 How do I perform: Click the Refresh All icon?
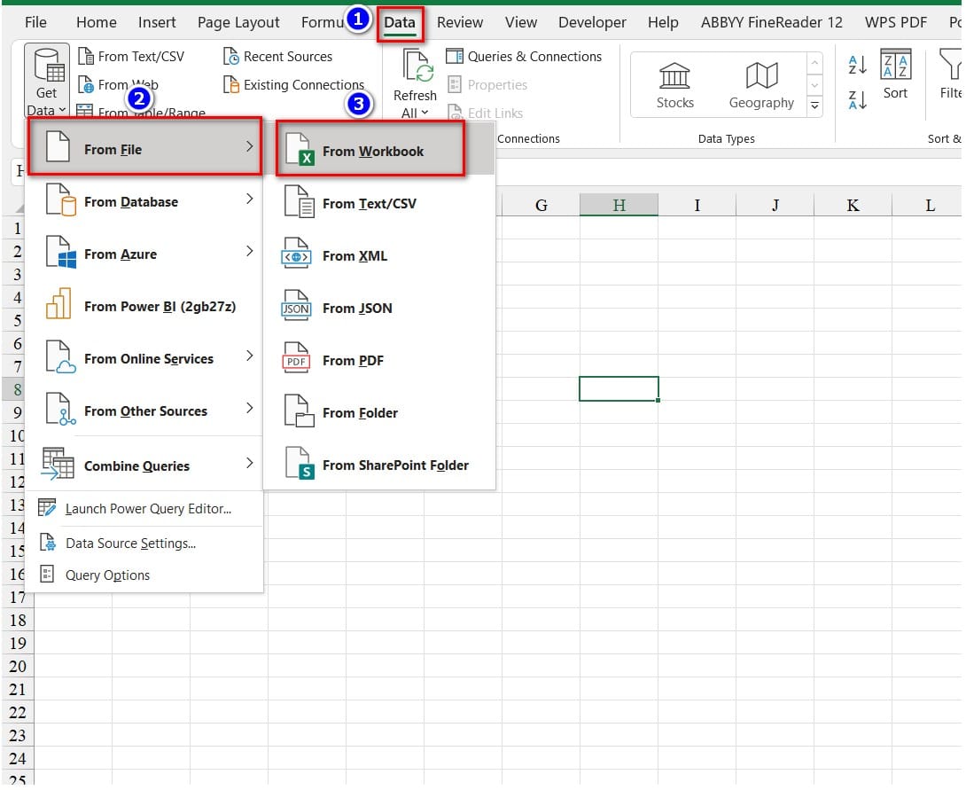415,69
